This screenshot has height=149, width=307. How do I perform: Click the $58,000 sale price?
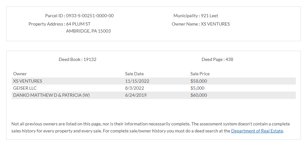[199, 81]
